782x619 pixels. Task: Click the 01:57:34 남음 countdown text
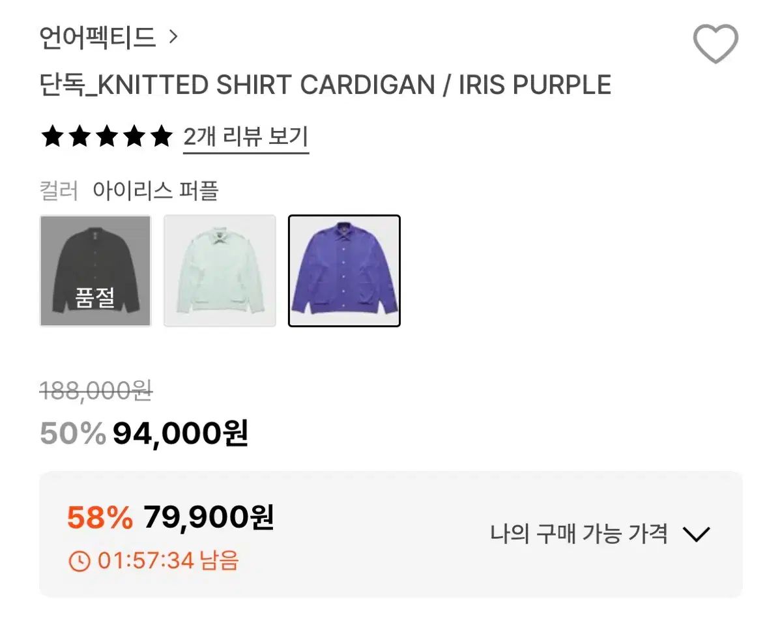[x=168, y=560]
